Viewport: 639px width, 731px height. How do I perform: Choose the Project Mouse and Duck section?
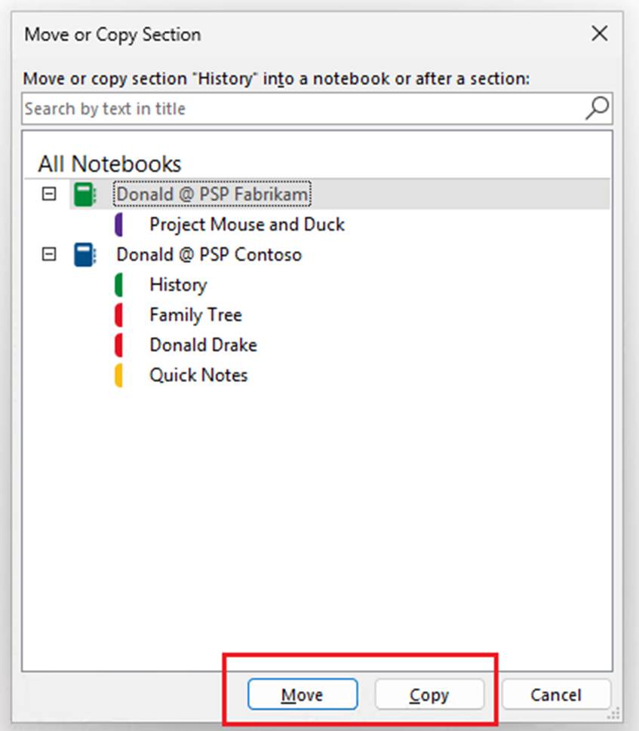[247, 225]
